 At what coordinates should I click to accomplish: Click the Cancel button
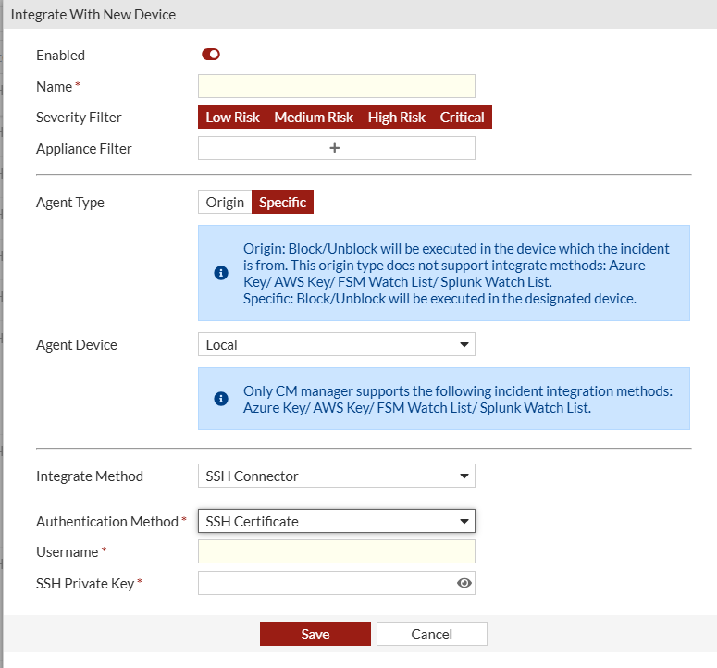coord(431,634)
